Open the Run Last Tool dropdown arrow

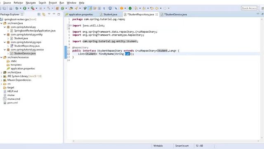36,8
